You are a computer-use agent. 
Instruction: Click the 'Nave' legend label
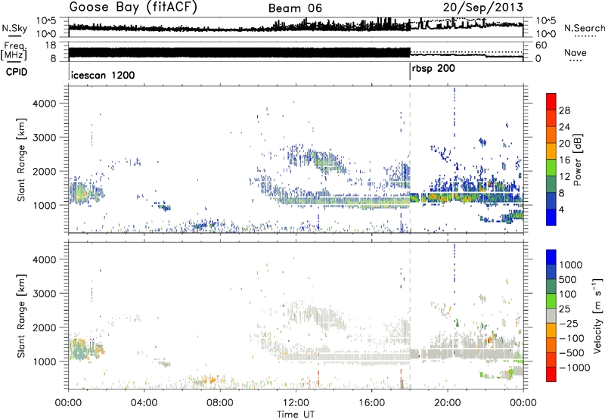click(x=576, y=52)
